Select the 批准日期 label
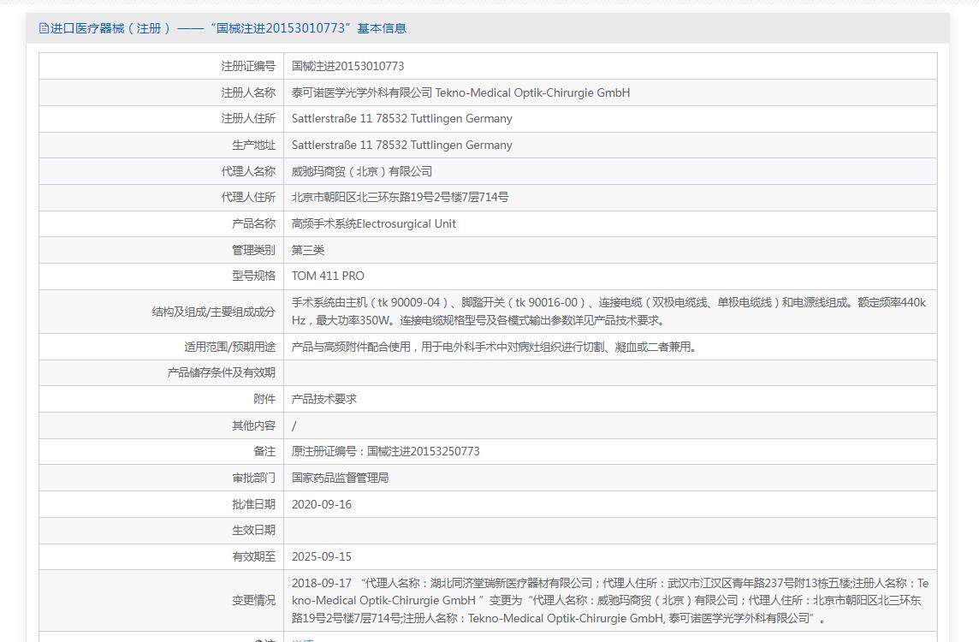979x642 pixels. (253, 504)
